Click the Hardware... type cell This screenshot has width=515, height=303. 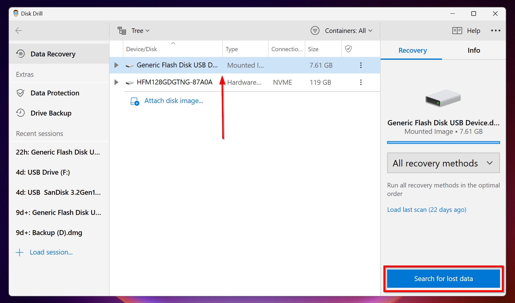point(244,82)
